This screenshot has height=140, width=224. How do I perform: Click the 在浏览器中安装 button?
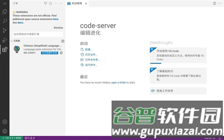coord(49,53)
